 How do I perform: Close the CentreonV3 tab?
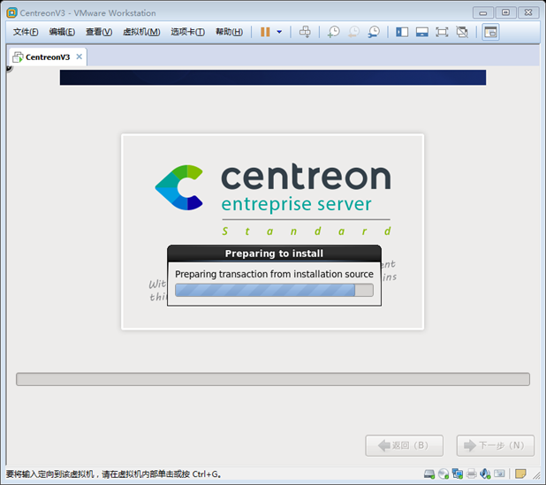tap(80, 57)
